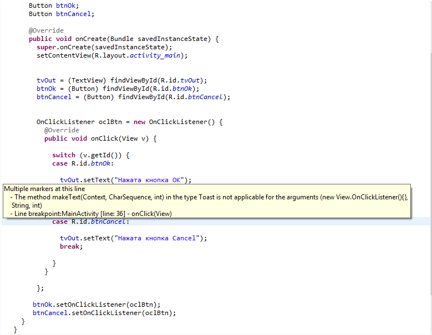This screenshot has height=335, width=432.
Task: Click the btnOk.setOnClickListener(oclBtn) line
Action: pyautogui.click(x=96, y=305)
